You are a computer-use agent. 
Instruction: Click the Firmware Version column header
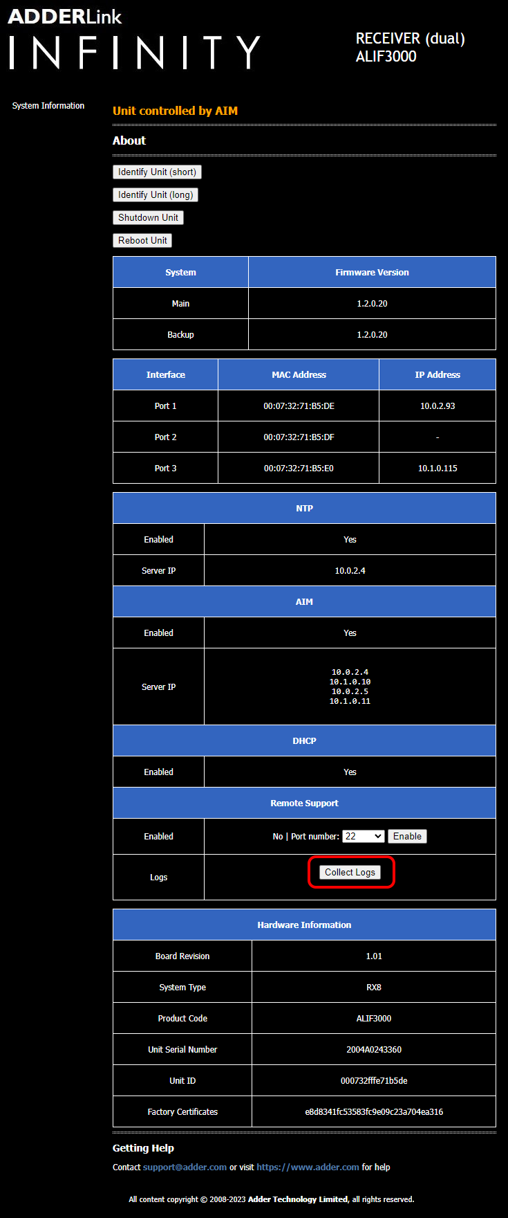372,273
